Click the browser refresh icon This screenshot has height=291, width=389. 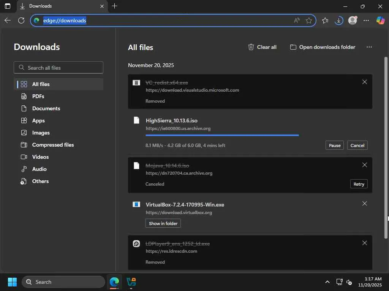[x=21, y=20]
